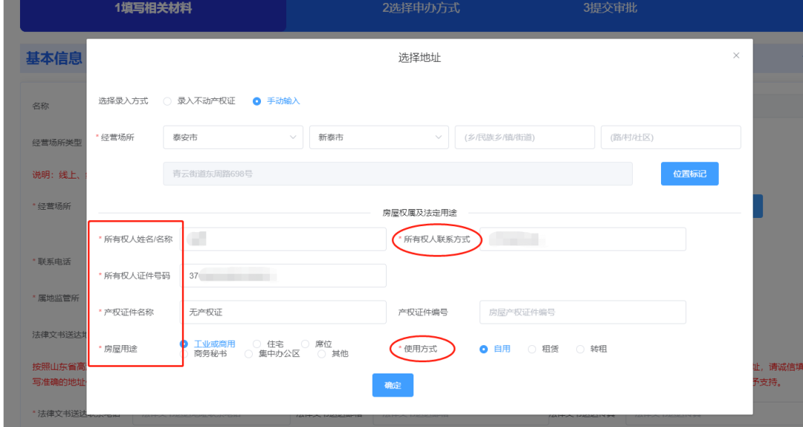Image resolution: width=803 pixels, height=427 pixels.
Task: Click the 选择录入方式 label
Action: pos(123,101)
